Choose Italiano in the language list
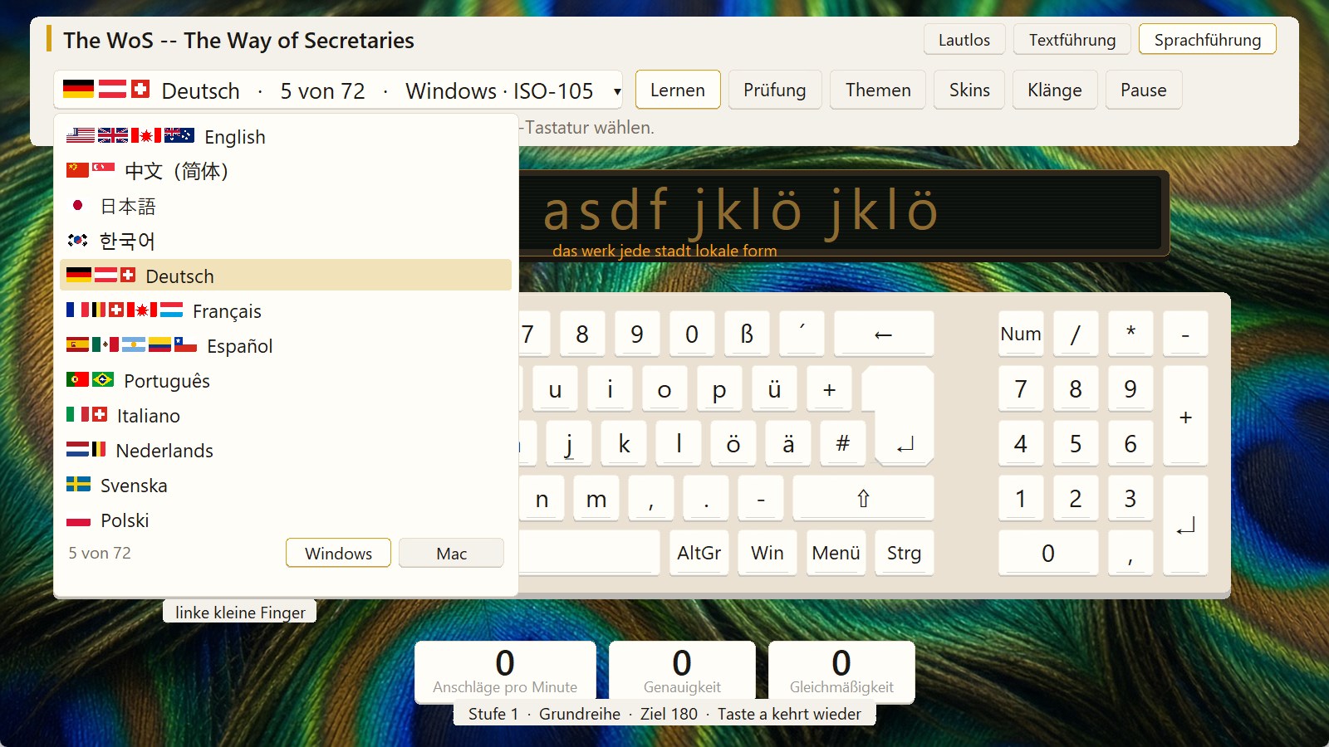1329x747 pixels. 285,416
